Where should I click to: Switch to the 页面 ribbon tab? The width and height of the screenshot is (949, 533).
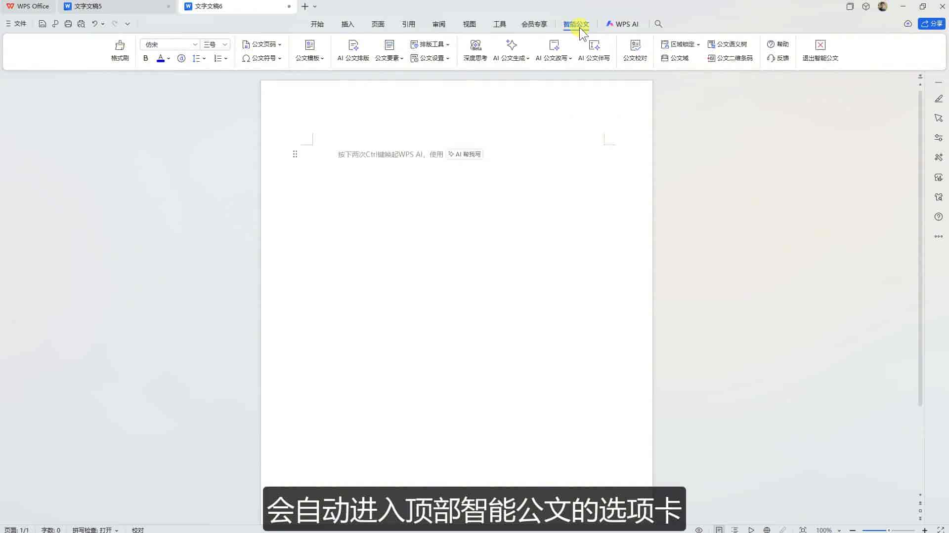point(378,24)
